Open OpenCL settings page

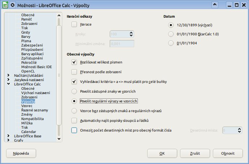point(28,71)
